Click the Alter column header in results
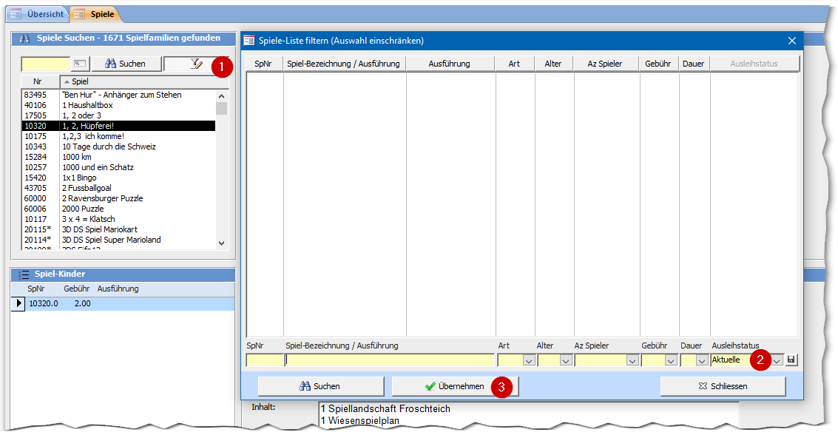 click(x=554, y=64)
